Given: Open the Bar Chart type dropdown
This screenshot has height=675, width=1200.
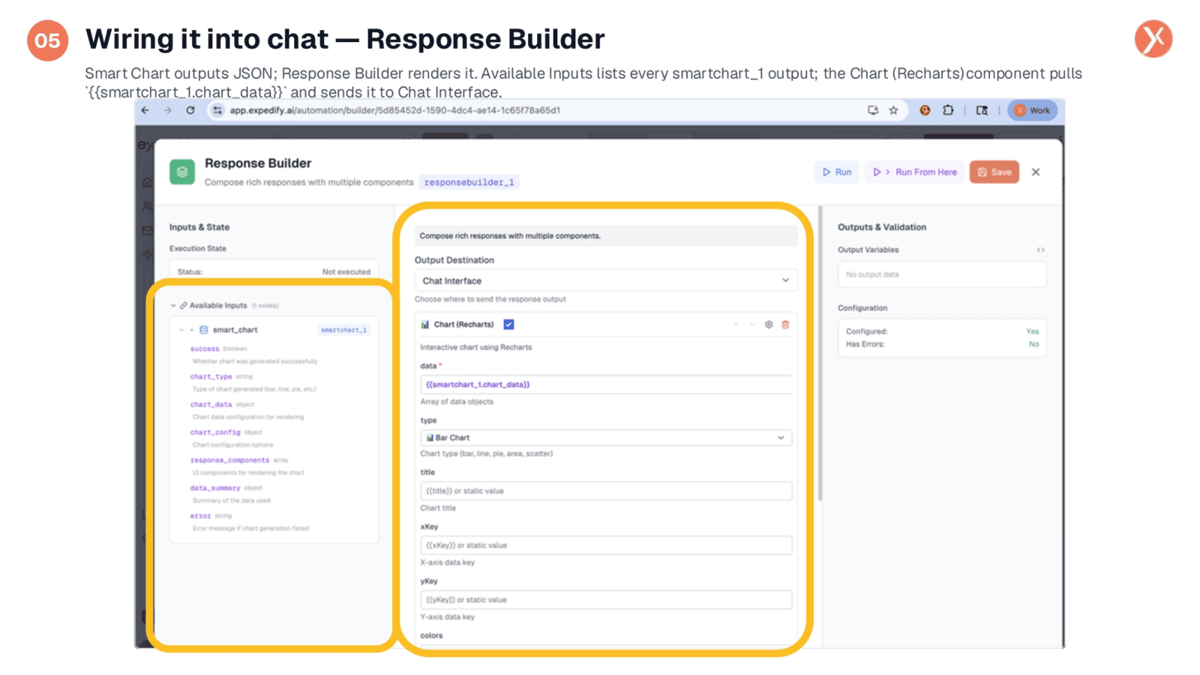Looking at the screenshot, I should click(x=606, y=437).
